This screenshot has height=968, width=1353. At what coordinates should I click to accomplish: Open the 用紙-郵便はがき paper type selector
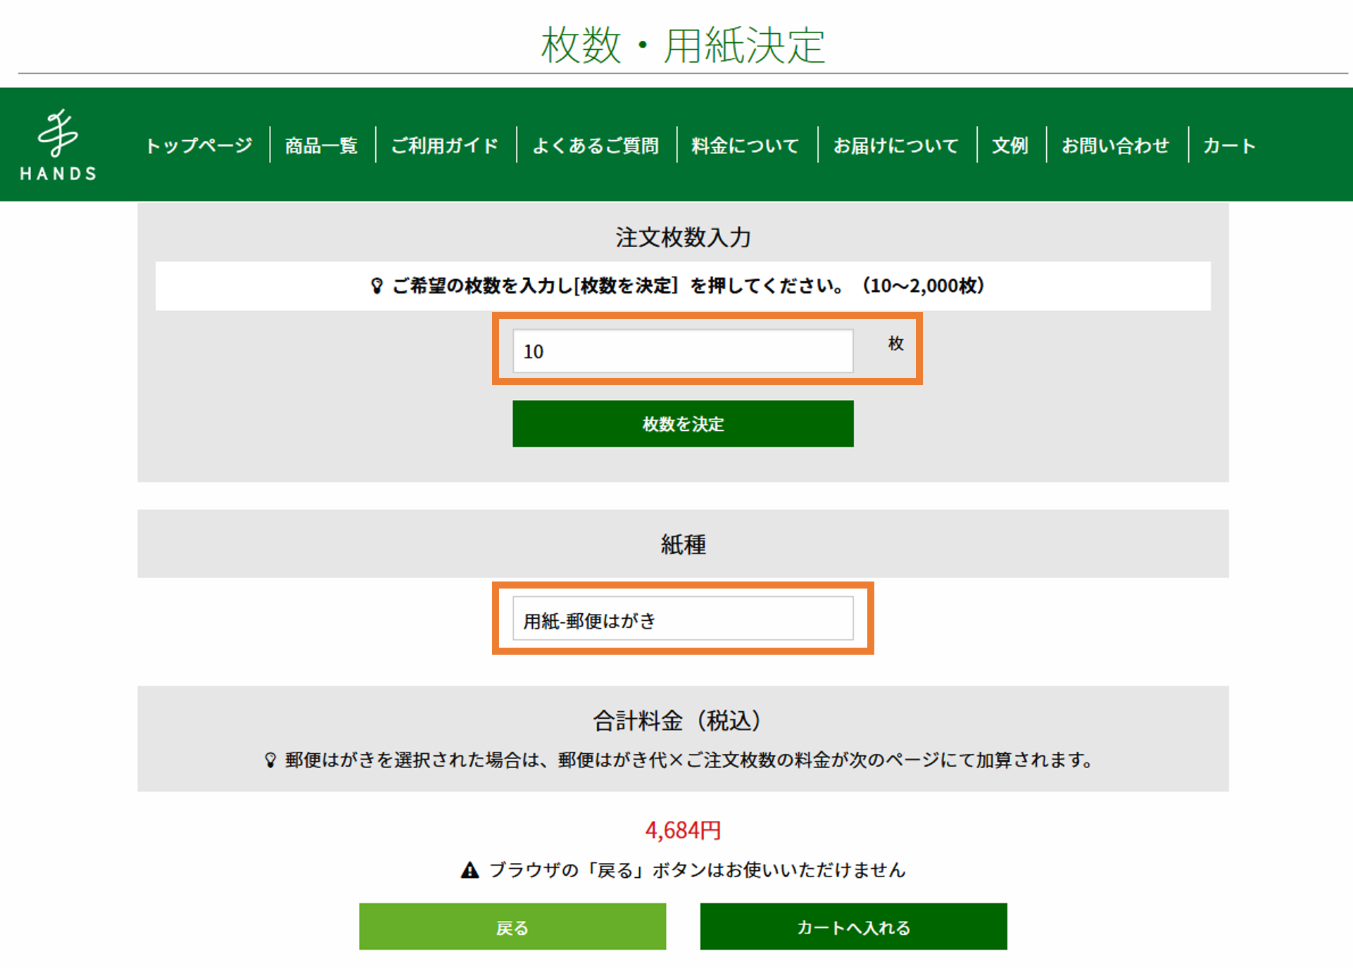(x=683, y=619)
